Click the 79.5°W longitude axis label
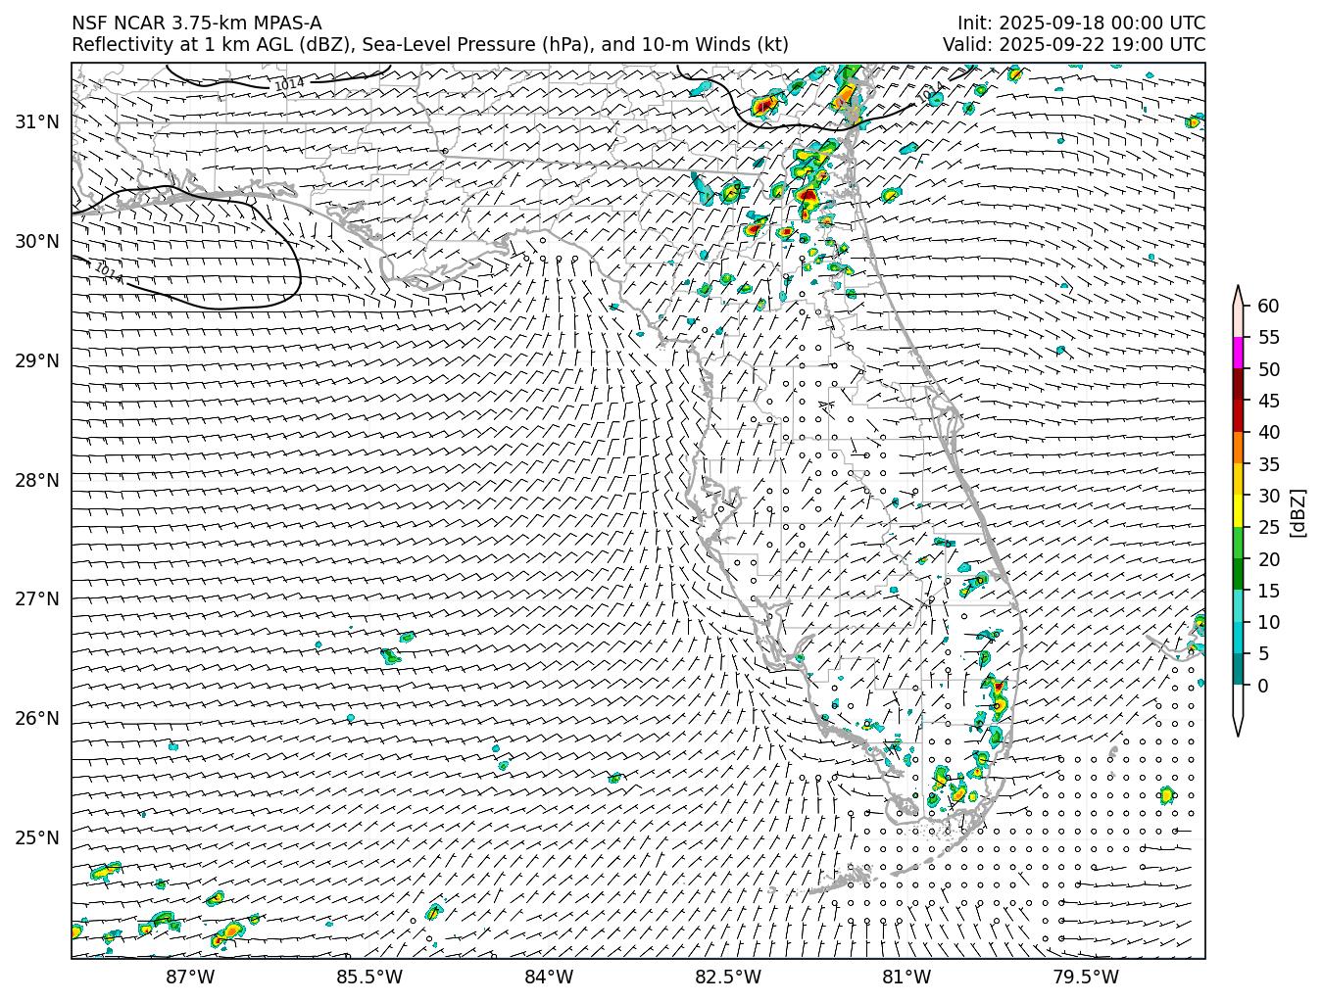Image resolution: width=1322 pixels, height=1002 pixels. 1086,977
